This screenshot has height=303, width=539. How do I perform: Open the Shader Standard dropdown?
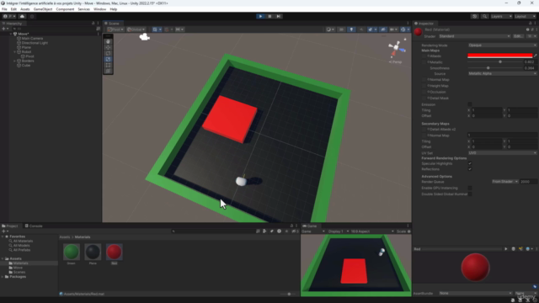tap(474, 36)
